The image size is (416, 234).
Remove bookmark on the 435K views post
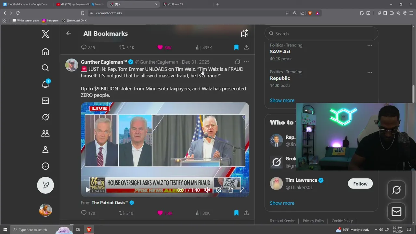pos(236,47)
